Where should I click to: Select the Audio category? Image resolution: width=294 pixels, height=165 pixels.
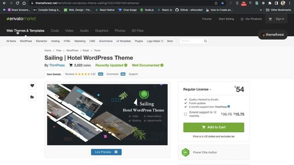(x=84, y=31)
